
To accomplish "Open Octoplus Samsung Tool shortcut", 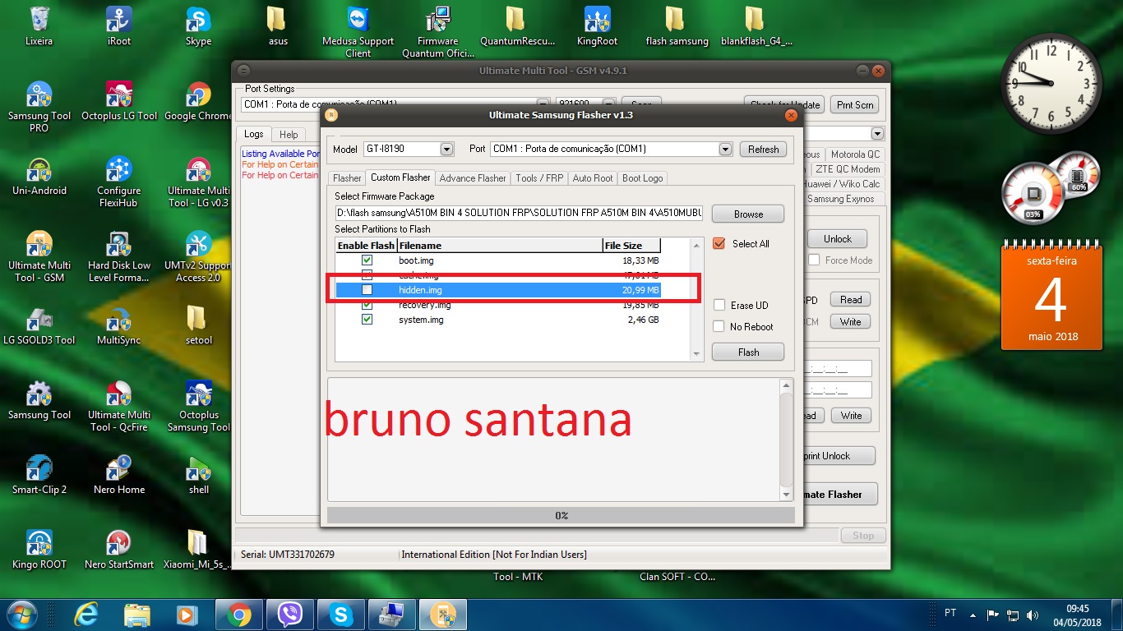I will point(198,405).
